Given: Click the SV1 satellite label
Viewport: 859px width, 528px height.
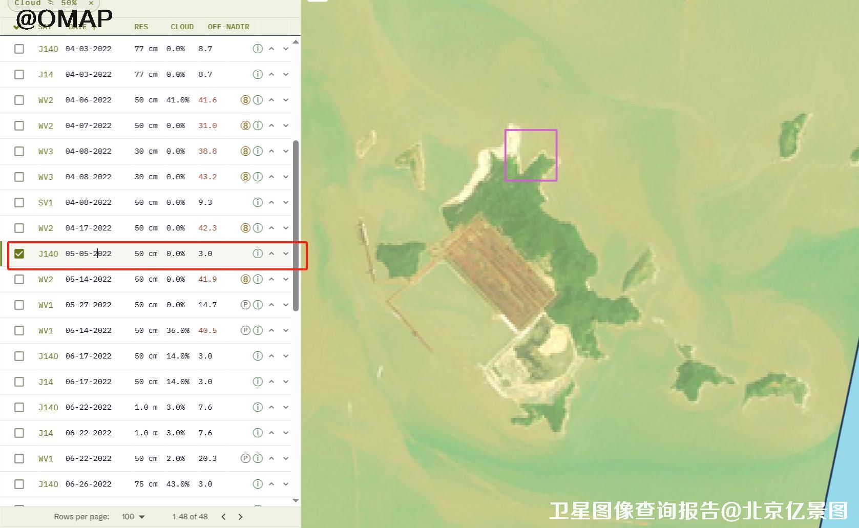Looking at the screenshot, I should tap(46, 202).
